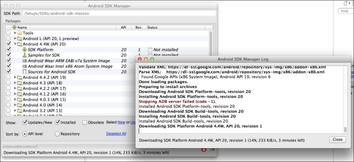Click the Android 4.0.3 platform icon
Screen dimensions: 354x162
tap(19, 99)
